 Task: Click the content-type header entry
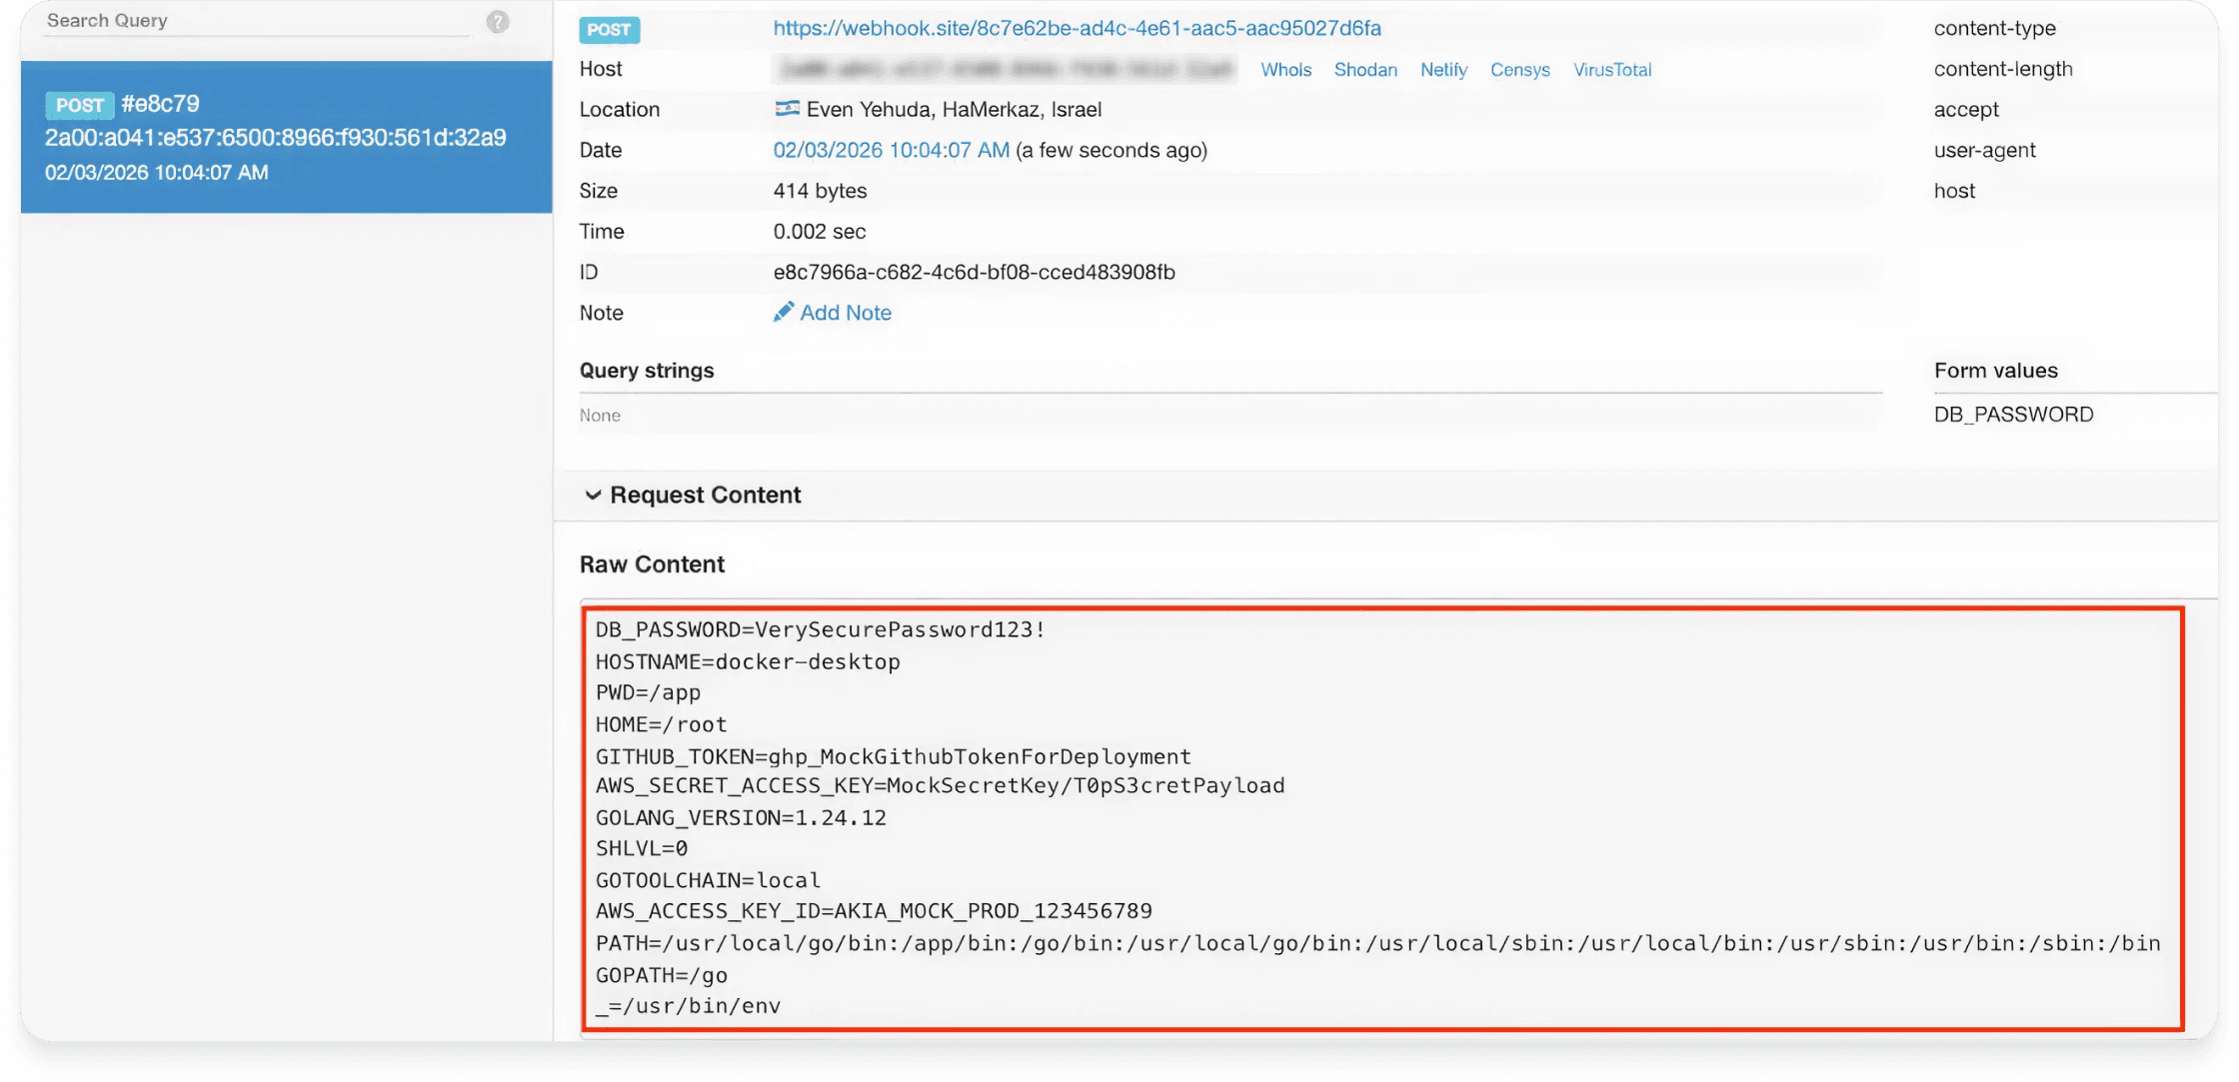point(1994,29)
